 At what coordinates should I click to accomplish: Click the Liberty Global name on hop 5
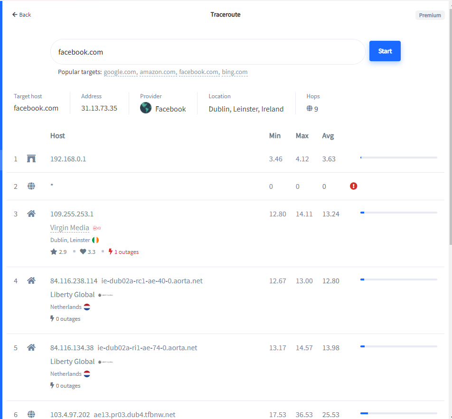point(72,362)
